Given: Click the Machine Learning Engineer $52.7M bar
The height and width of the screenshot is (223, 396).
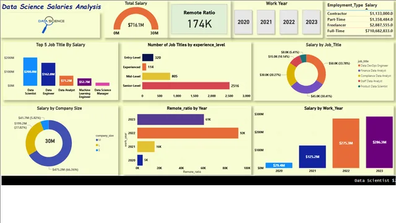Looking at the screenshot, I should [84, 82].
